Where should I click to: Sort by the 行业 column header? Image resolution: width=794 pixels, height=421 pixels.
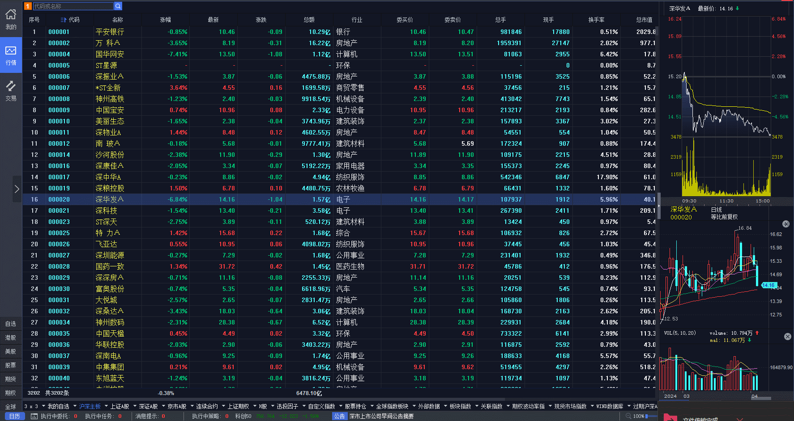[x=357, y=20]
